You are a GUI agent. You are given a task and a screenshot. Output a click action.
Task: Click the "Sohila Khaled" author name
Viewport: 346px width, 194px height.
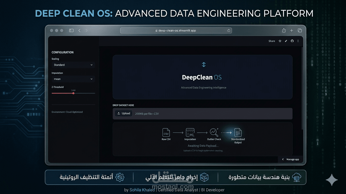click(x=142, y=190)
